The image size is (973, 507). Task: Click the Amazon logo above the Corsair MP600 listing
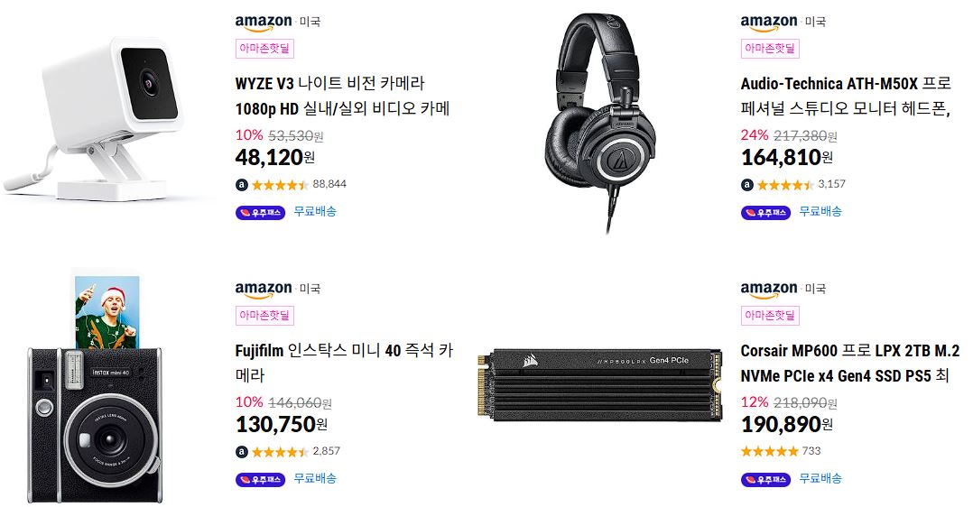[x=769, y=290]
